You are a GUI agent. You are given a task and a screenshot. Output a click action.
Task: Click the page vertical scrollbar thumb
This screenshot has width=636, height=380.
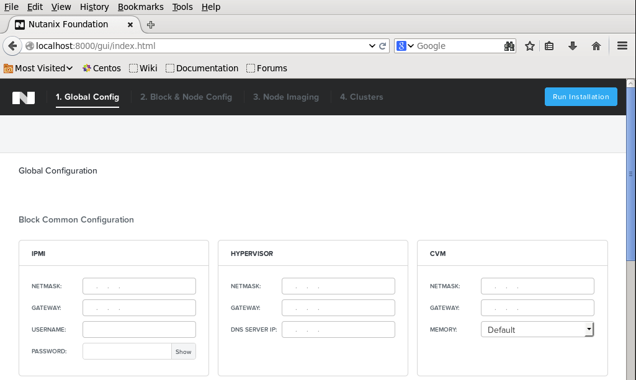click(x=631, y=174)
